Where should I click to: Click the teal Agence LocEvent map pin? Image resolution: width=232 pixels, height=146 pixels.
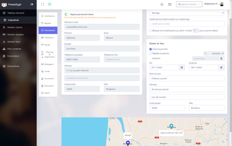(171, 126)
